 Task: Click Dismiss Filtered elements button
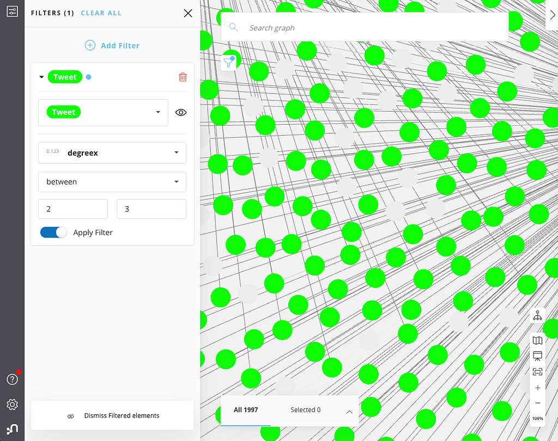112,415
